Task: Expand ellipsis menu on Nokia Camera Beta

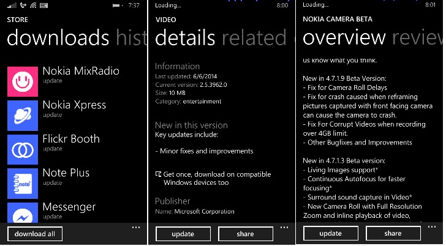Action: click(432, 226)
